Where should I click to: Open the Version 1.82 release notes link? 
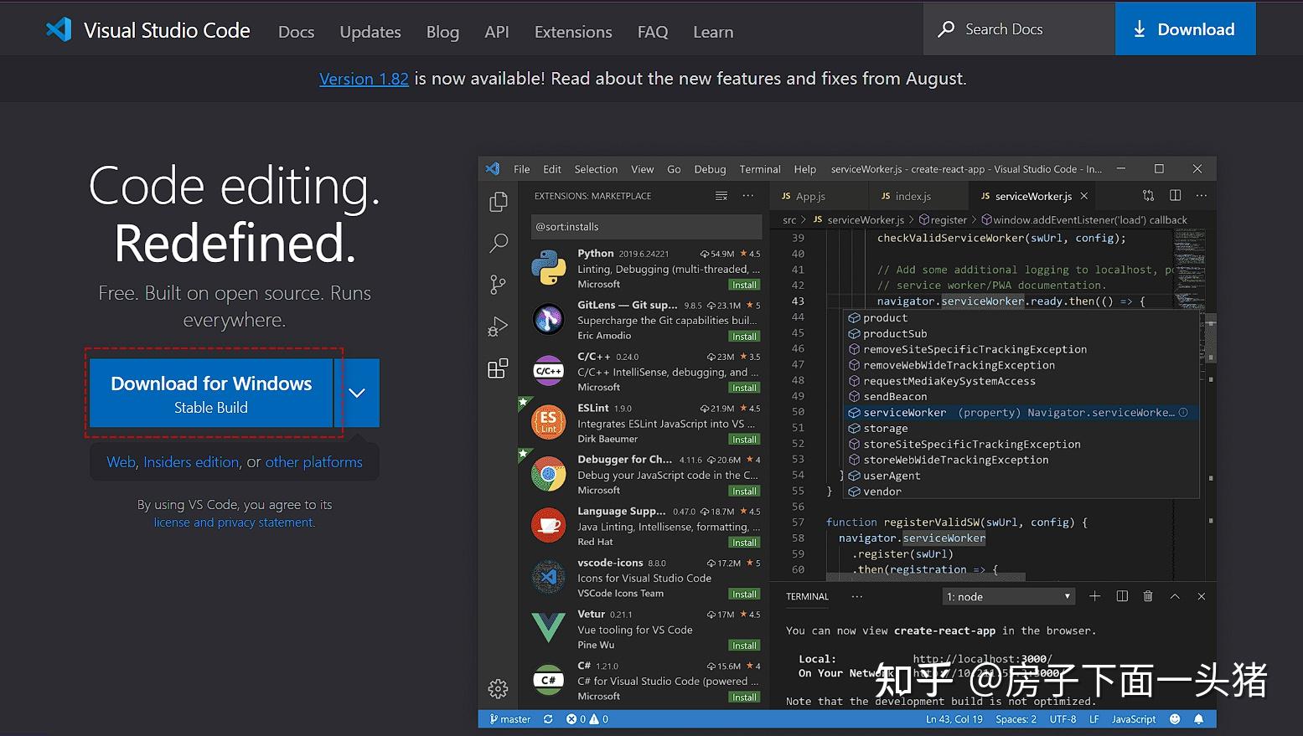click(x=364, y=78)
